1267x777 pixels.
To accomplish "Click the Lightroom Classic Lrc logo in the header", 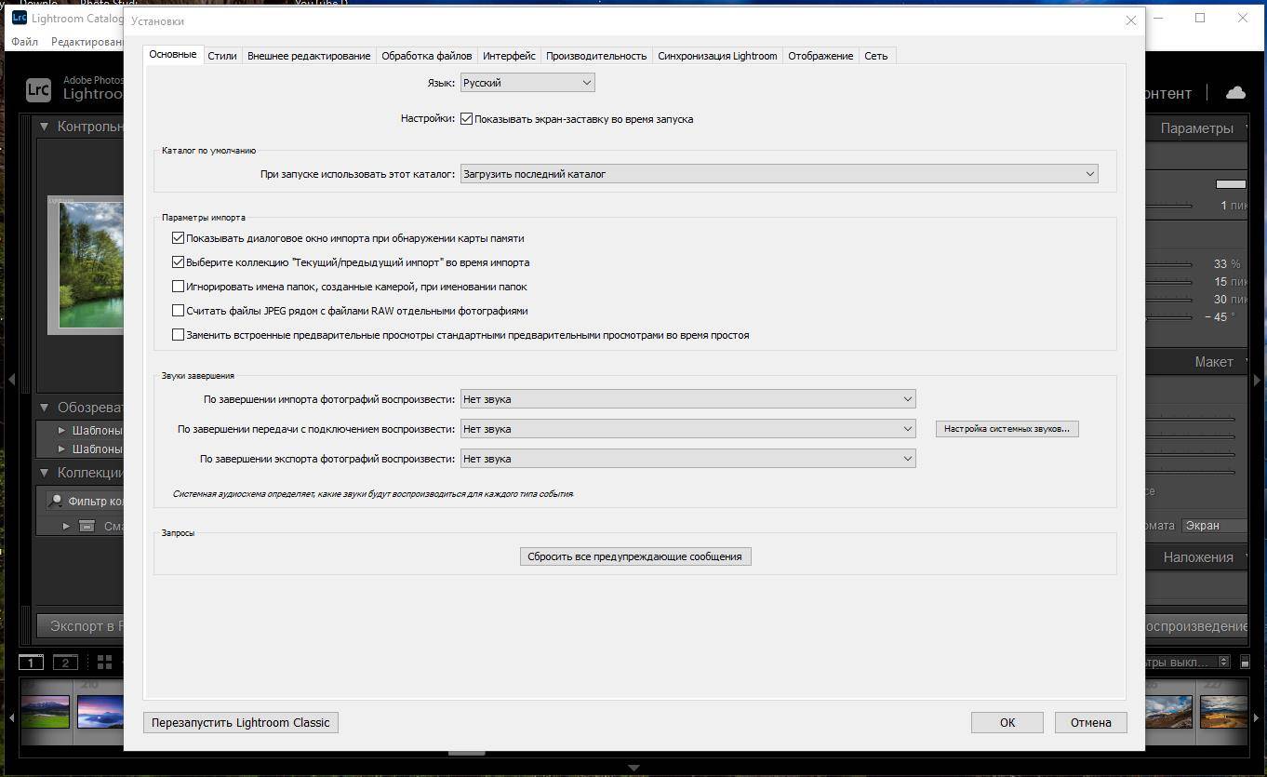I will pos(38,89).
